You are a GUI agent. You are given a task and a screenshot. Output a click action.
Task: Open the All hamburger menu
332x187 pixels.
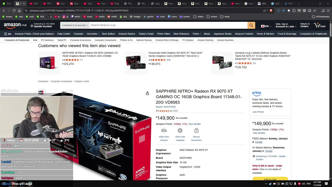tap(8, 34)
